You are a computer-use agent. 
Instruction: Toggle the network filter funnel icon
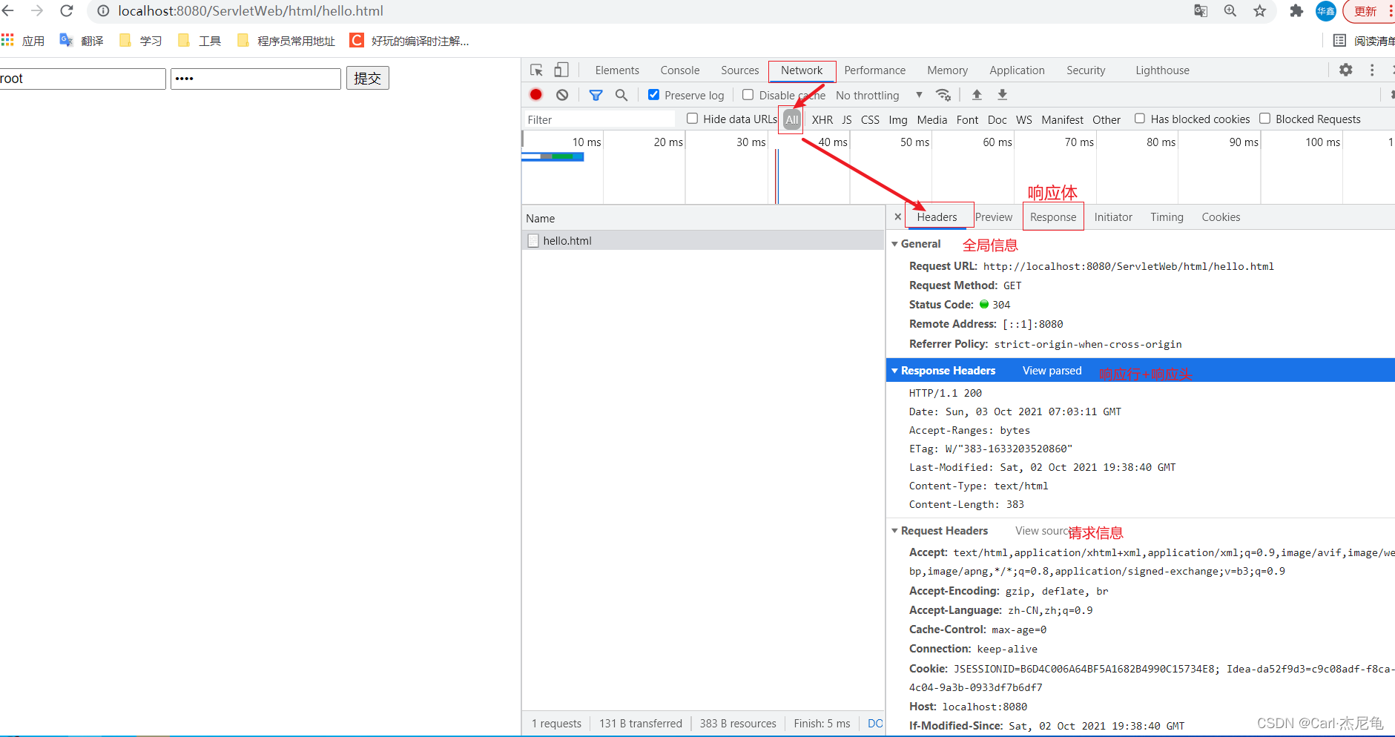point(596,95)
